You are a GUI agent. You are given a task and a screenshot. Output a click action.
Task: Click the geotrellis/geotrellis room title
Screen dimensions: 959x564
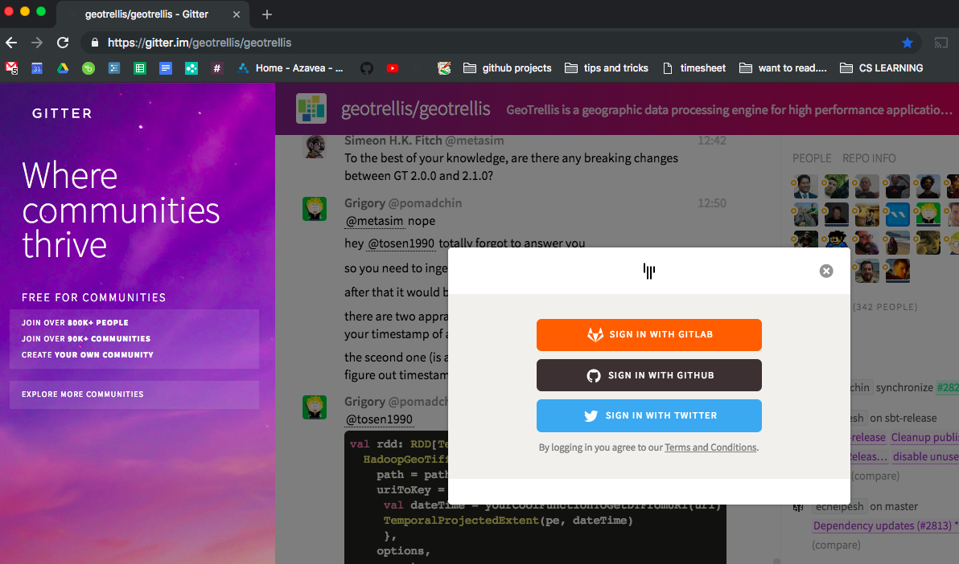tap(416, 109)
